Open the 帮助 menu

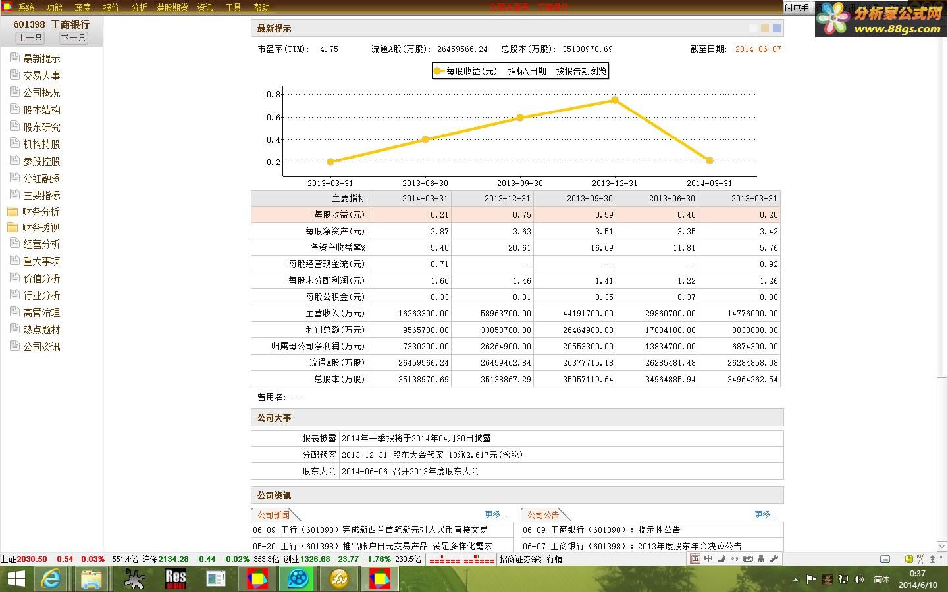[x=261, y=7]
